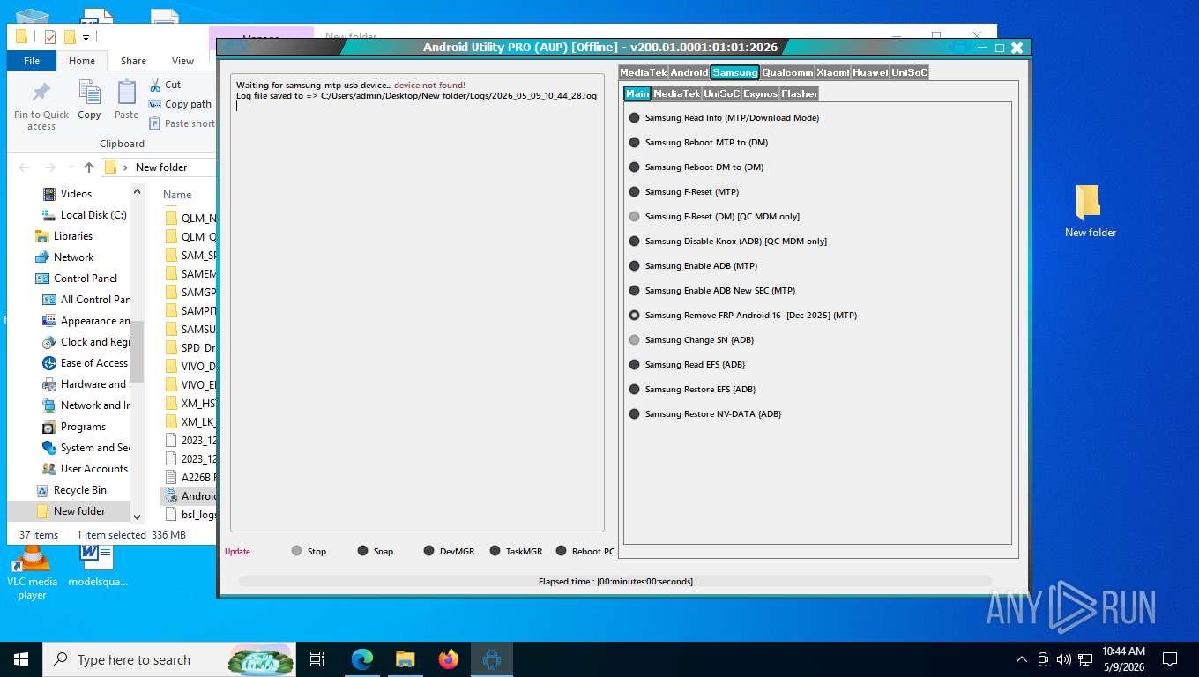Open modelsqua Word document on desktop
Screen dimensions: 1199x677
pos(98,565)
